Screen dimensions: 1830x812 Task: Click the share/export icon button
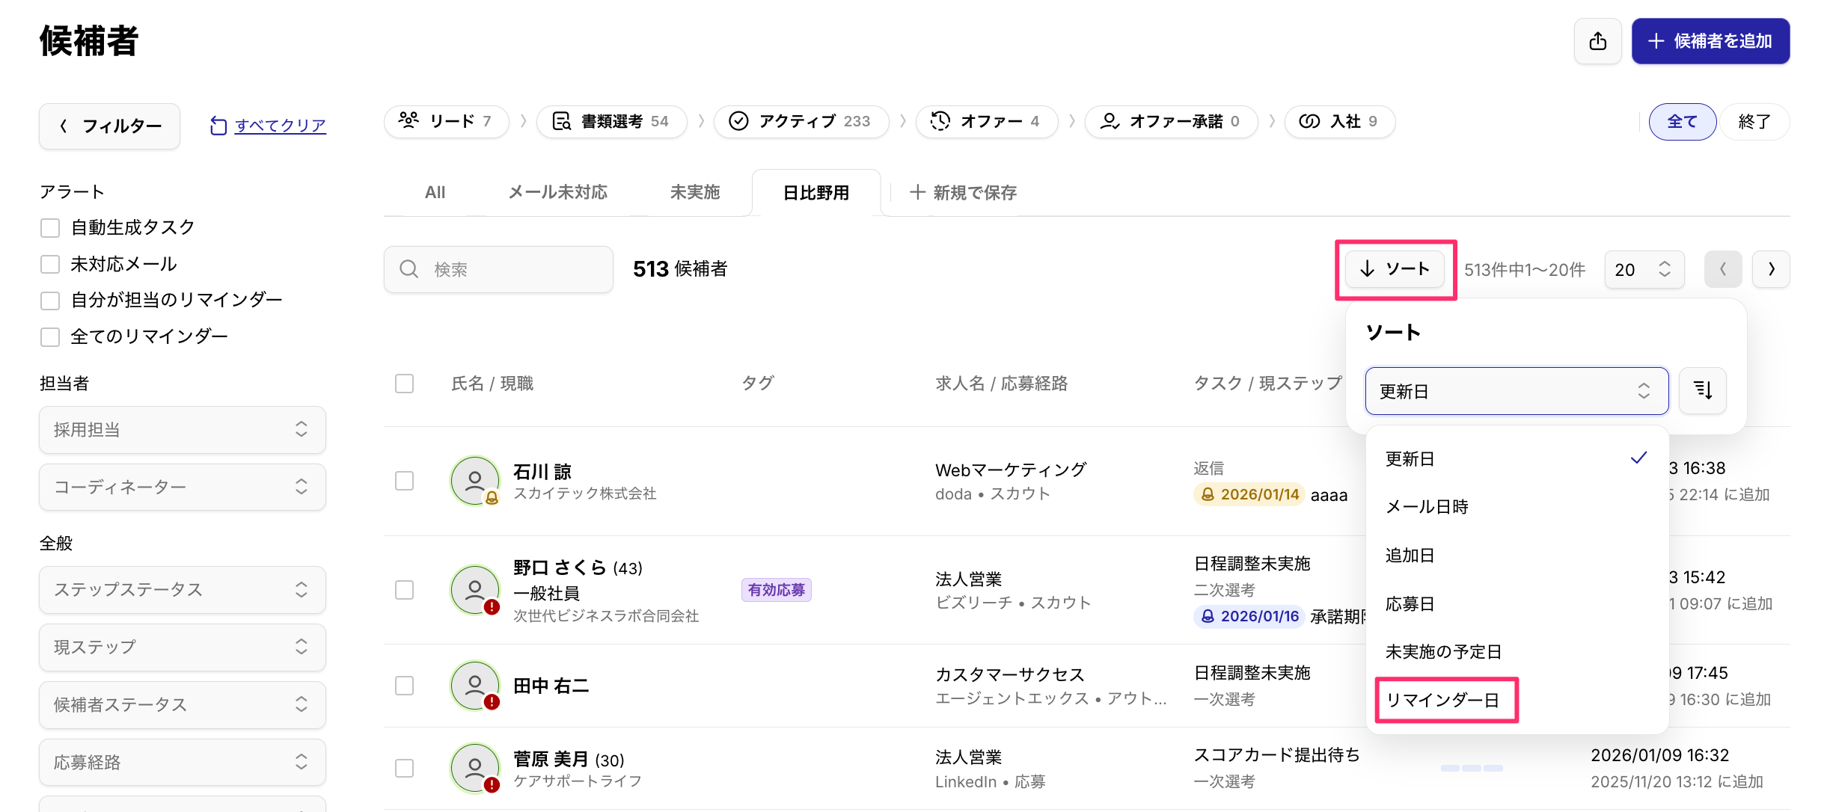tap(1597, 41)
